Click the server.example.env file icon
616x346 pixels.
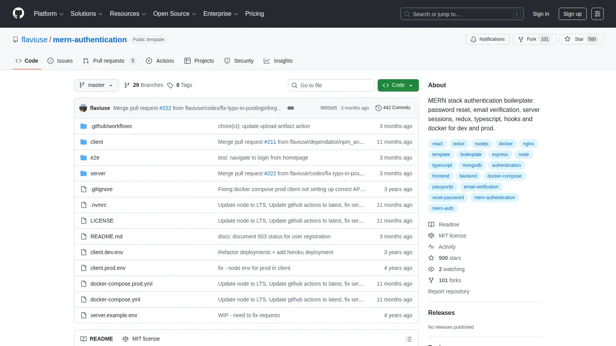tap(84, 315)
